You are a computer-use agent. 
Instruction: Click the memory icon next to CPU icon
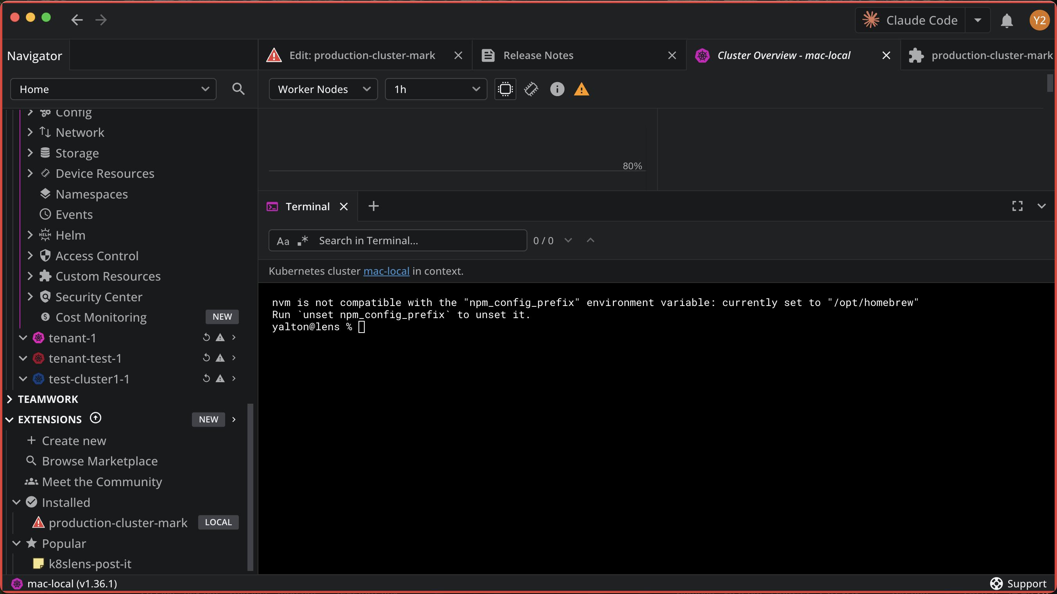tap(531, 89)
